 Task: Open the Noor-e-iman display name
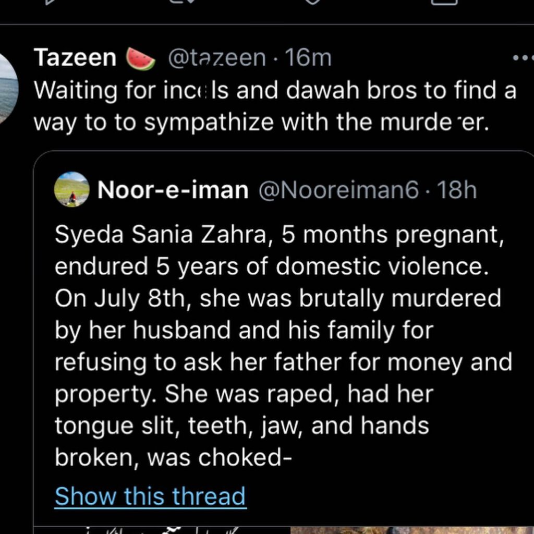pyautogui.click(x=173, y=190)
